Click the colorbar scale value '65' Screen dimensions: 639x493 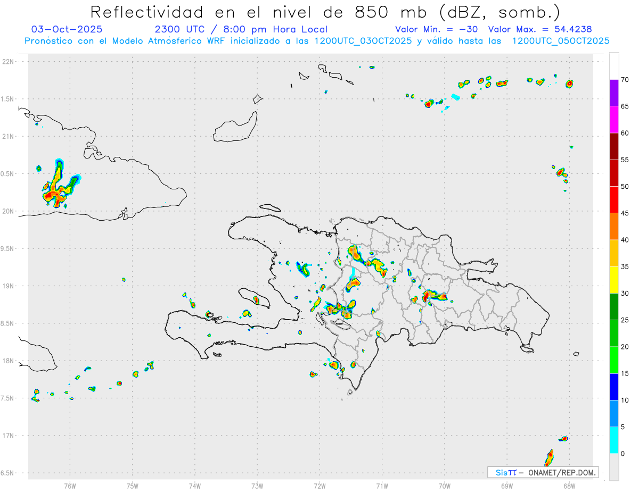(x=625, y=106)
